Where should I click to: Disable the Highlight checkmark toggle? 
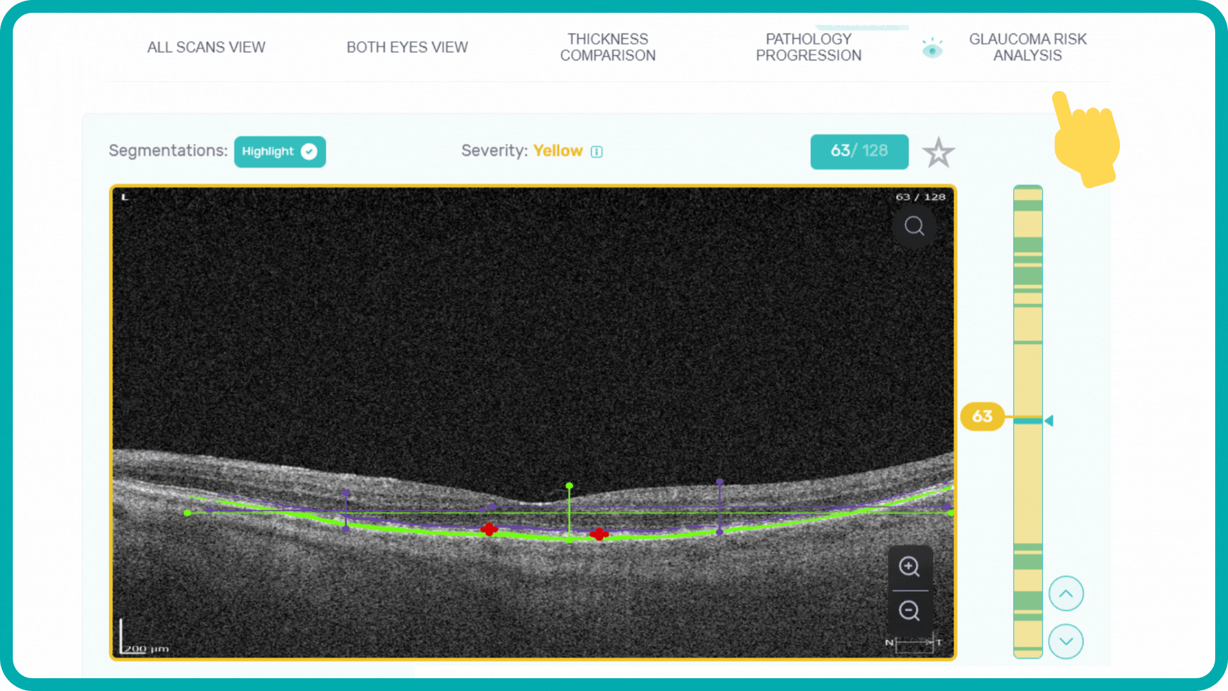[309, 152]
